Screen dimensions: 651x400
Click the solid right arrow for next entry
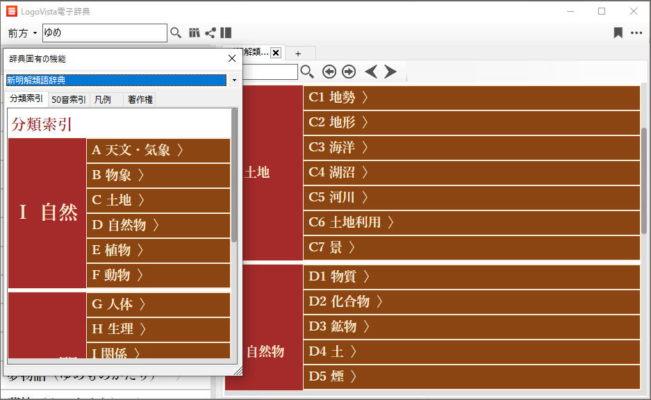point(390,72)
